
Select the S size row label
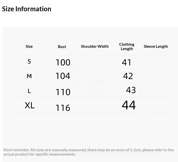29,62
